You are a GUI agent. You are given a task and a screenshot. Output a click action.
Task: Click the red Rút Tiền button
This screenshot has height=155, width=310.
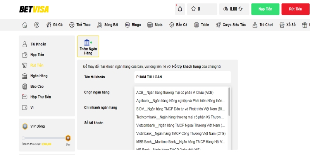[x=295, y=9]
